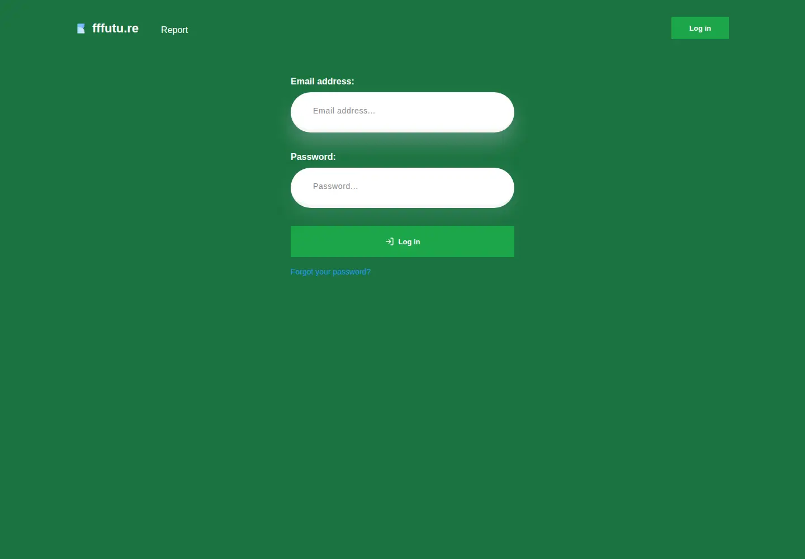Click the Password label

(313, 157)
